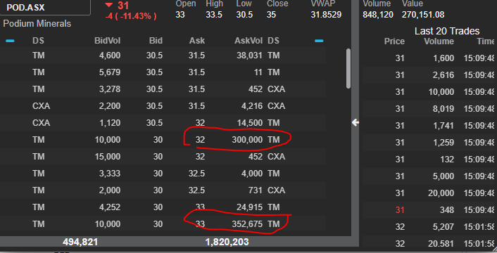Click the red down-triangle price indicator
Image resolution: width=497 pixels, height=253 pixels.
[108, 5]
